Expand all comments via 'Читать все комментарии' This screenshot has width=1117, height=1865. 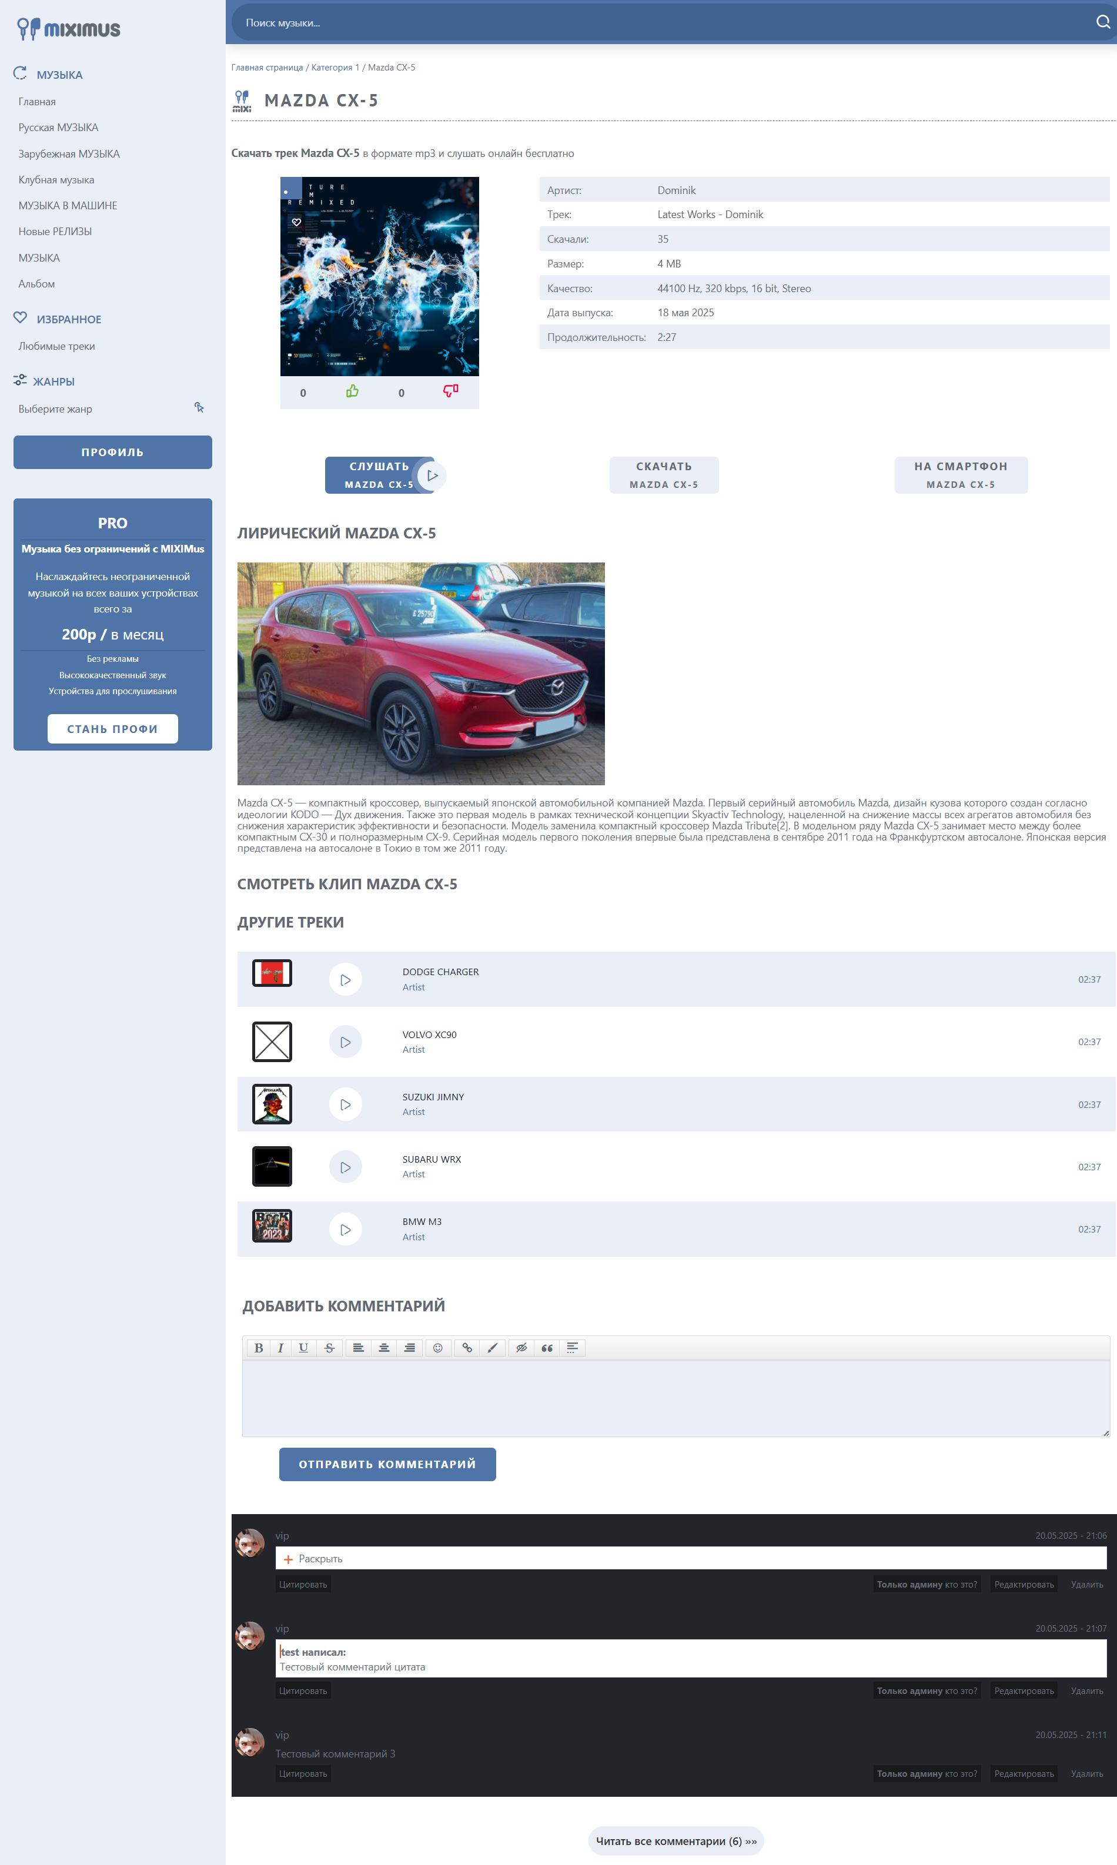tap(675, 1841)
